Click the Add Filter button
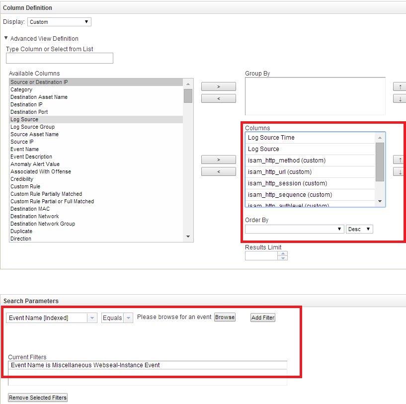This screenshot has width=406, height=404. pyautogui.click(x=262, y=317)
